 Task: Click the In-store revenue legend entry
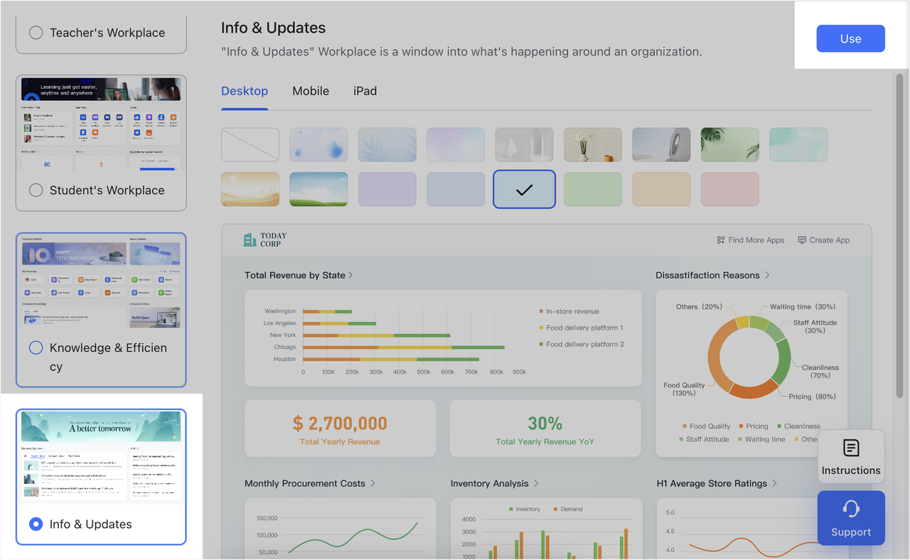point(569,311)
